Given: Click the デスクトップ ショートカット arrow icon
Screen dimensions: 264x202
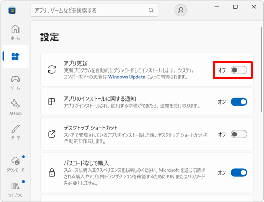Looking at the screenshot, I should (52, 134).
